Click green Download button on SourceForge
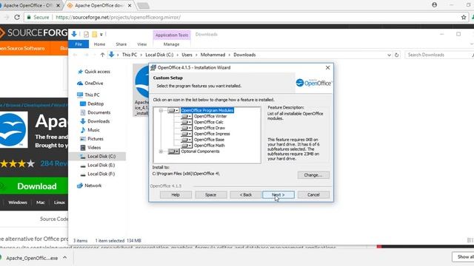The height and width of the screenshot is (266, 474). [x=34, y=186]
